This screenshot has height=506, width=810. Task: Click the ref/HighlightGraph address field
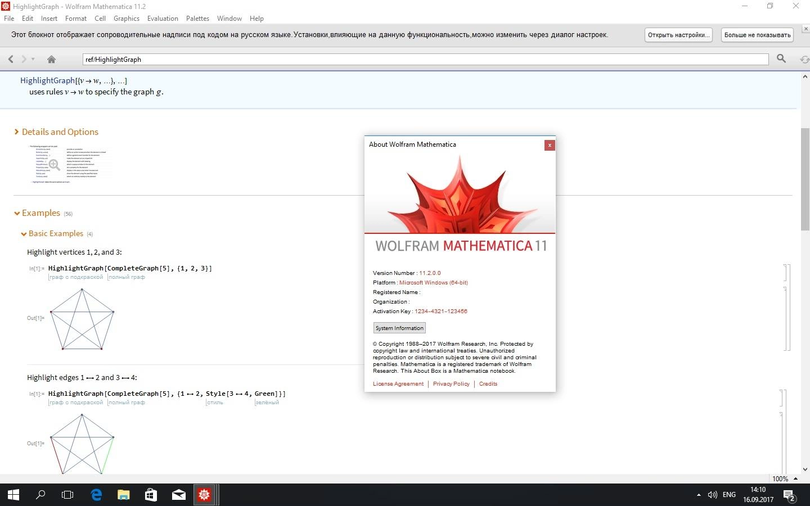tap(425, 59)
